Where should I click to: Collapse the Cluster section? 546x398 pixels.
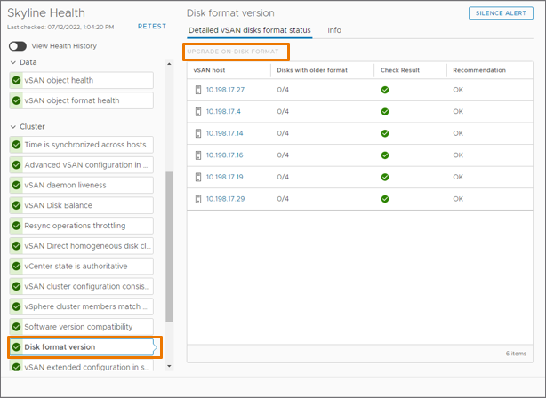point(12,127)
